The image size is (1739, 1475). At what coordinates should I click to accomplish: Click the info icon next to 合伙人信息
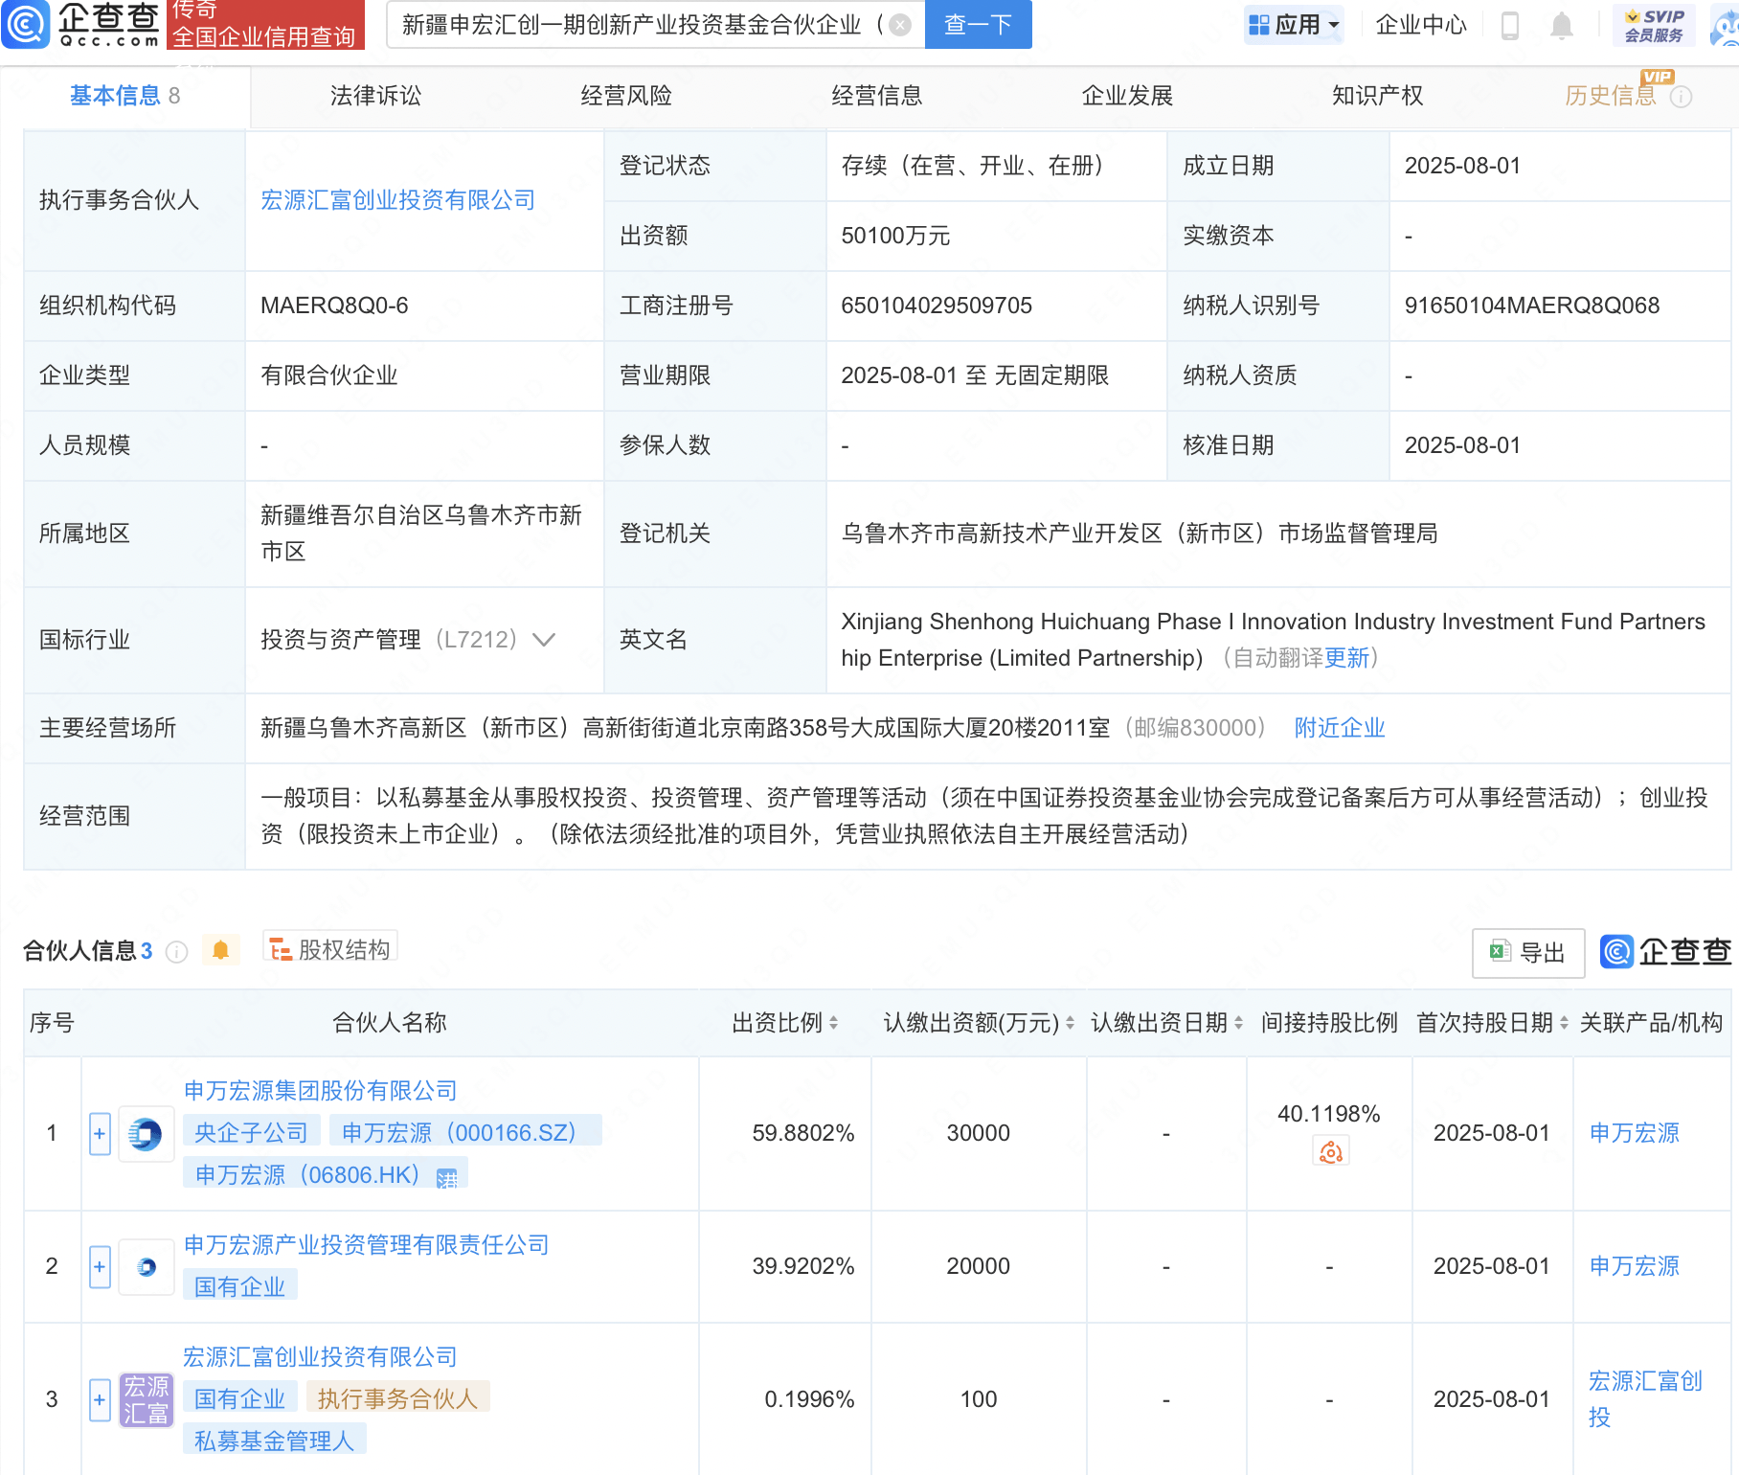pyautogui.click(x=177, y=951)
